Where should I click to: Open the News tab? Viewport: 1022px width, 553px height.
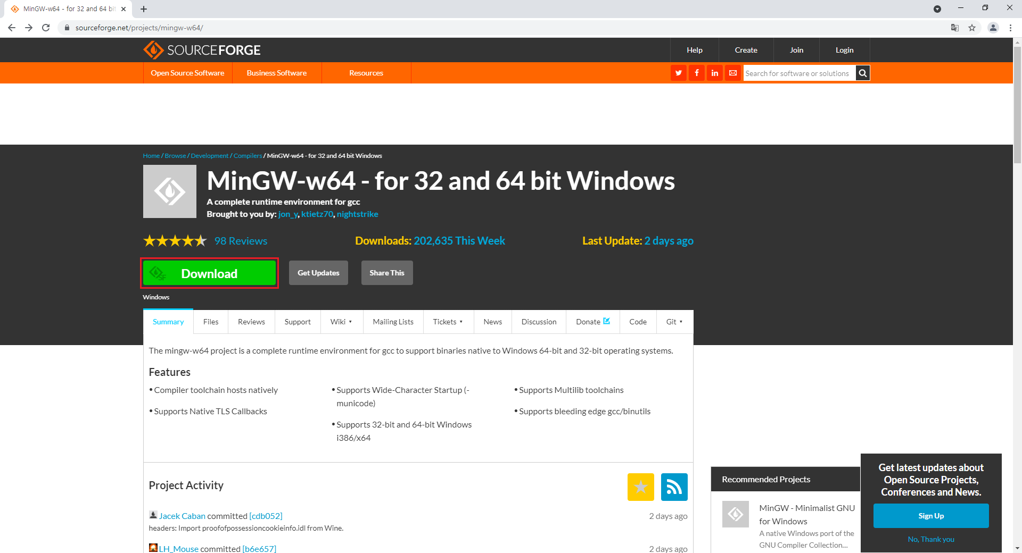point(493,322)
